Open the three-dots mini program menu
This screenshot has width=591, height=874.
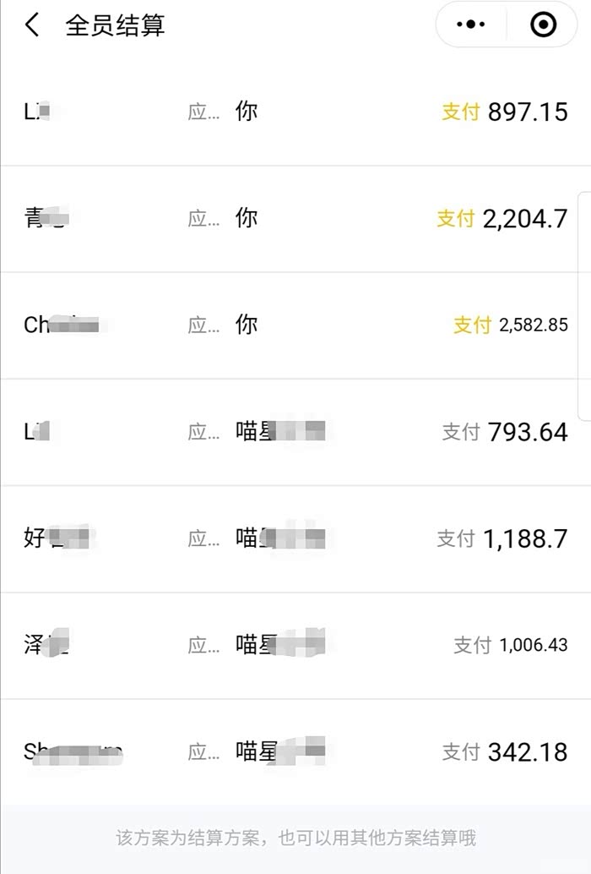tap(470, 25)
